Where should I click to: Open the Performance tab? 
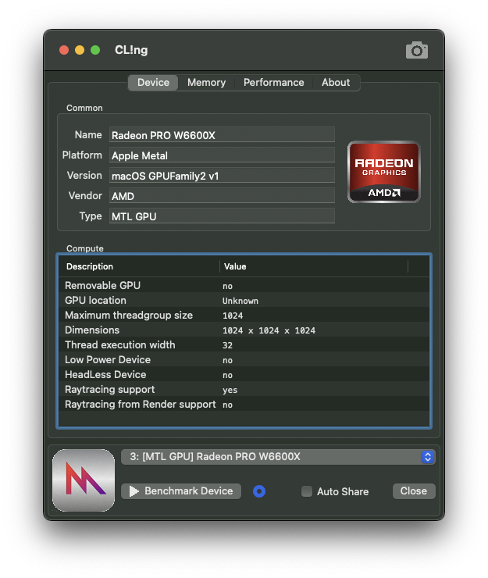273,83
